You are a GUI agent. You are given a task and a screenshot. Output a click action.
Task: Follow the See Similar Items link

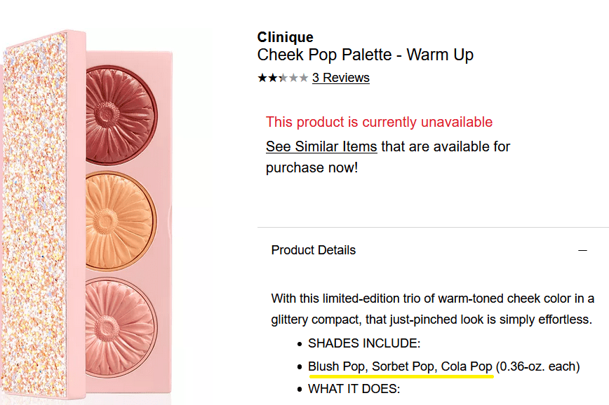click(x=321, y=147)
